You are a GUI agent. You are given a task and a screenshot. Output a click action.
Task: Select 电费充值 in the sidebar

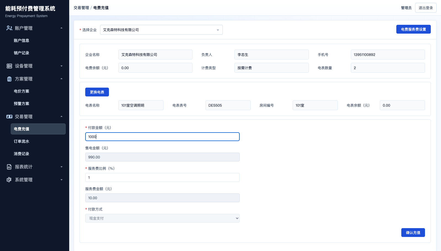click(x=38, y=129)
